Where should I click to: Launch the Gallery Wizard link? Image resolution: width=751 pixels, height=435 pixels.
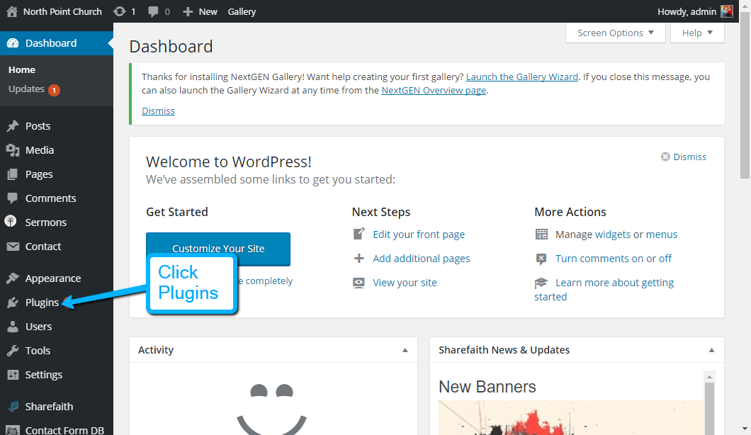point(521,77)
